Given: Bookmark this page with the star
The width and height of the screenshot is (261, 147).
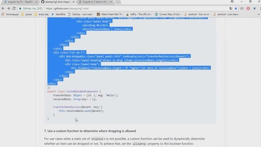Looking at the screenshot, I should pos(236,8).
